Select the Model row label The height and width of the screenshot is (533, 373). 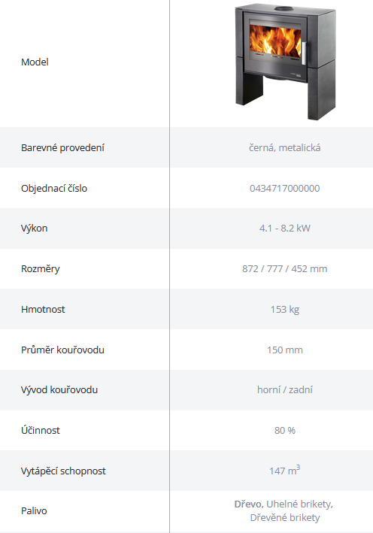(35, 62)
